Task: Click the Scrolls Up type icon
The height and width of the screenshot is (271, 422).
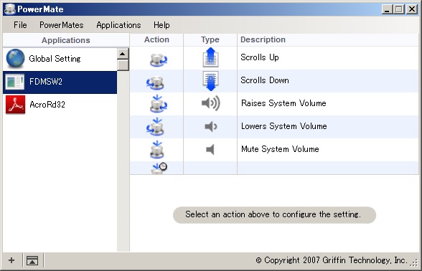Action: point(210,57)
